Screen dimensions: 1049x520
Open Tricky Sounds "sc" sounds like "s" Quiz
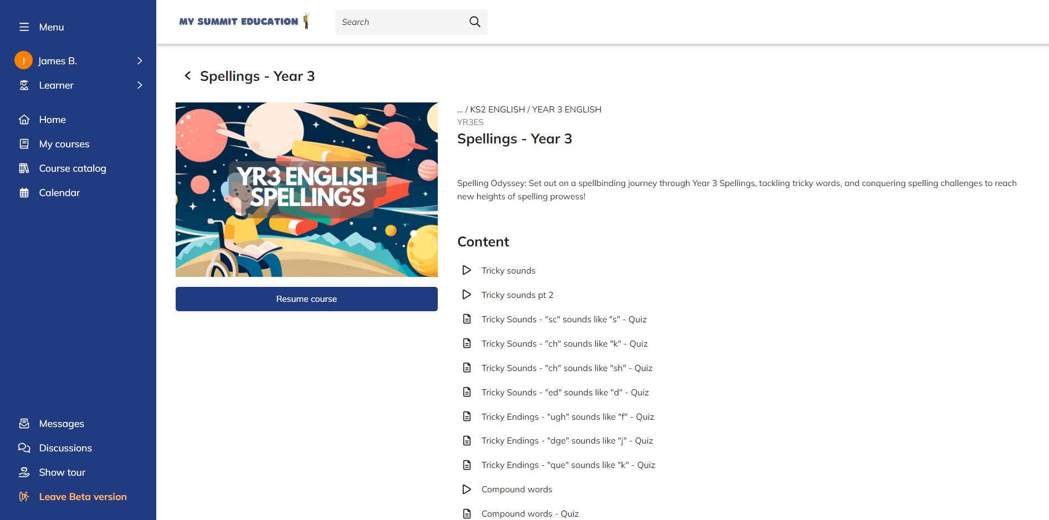pyautogui.click(x=564, y=319)
